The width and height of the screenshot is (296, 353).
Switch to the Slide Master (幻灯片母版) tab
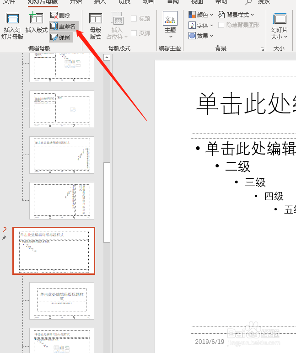click(43, 2)
